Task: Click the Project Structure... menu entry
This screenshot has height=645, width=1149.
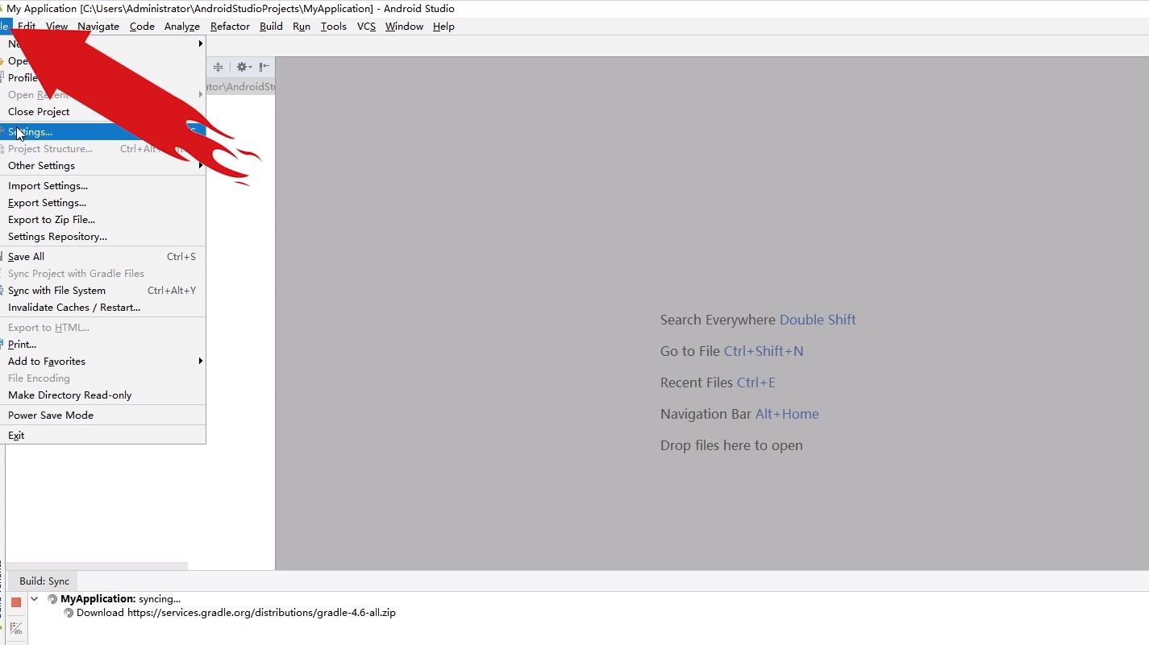Action: (x=103, y=149)
